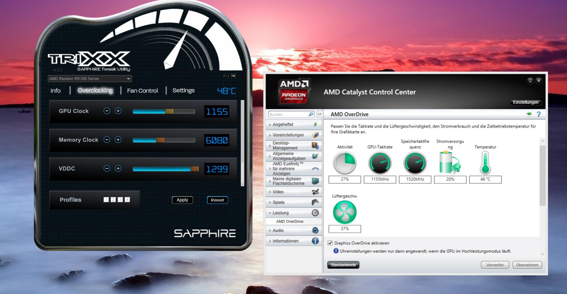The width and height of the screenshot is (567, 294).
Task: Open the Fan Control tab
Action: (142, 91)
